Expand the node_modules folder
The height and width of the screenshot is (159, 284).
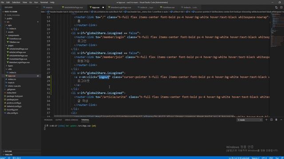click(x=13, y=15)
